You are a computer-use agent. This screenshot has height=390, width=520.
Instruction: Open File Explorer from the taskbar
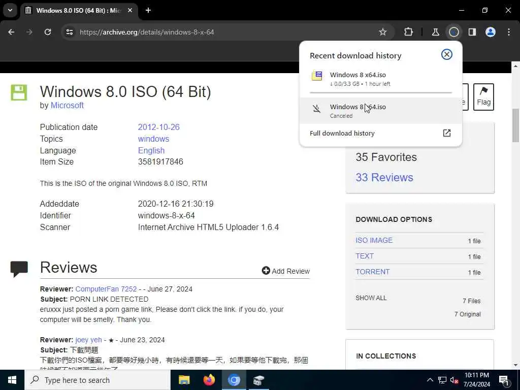[184, 380]
